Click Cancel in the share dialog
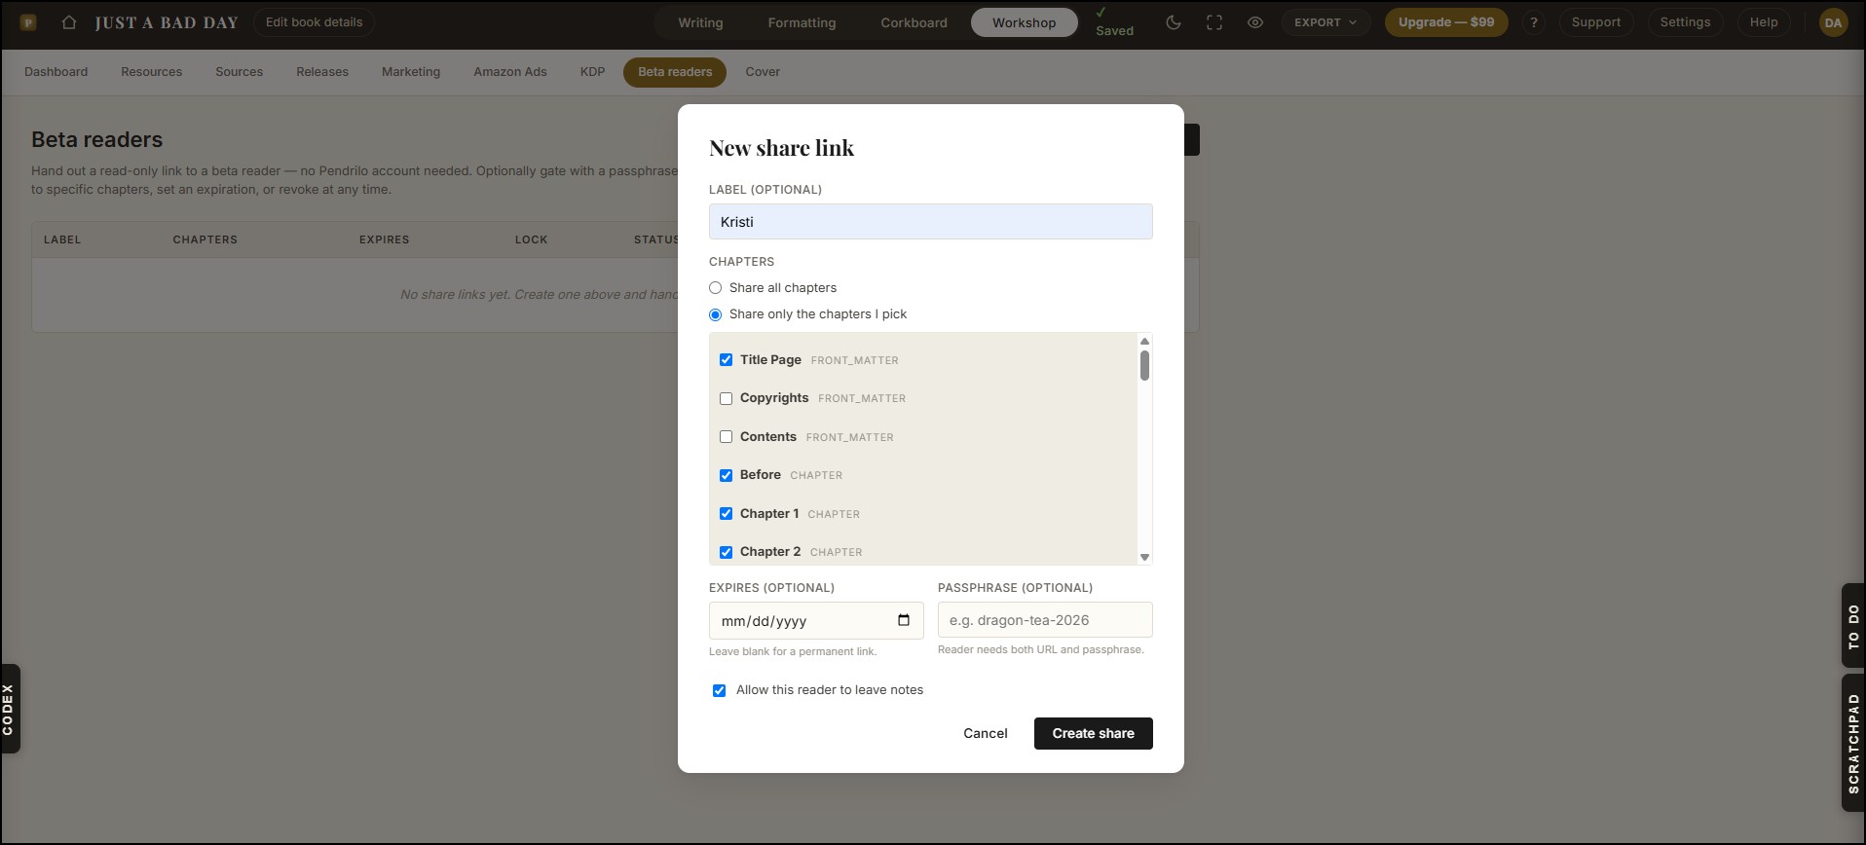 pos(985,733)
